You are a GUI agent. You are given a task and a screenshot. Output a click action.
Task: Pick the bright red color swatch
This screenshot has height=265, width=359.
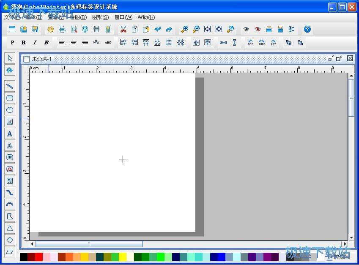(39, 257)
